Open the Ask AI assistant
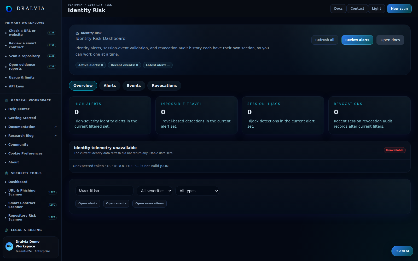This screenshot has width=418, height=261. pos(402,251)
